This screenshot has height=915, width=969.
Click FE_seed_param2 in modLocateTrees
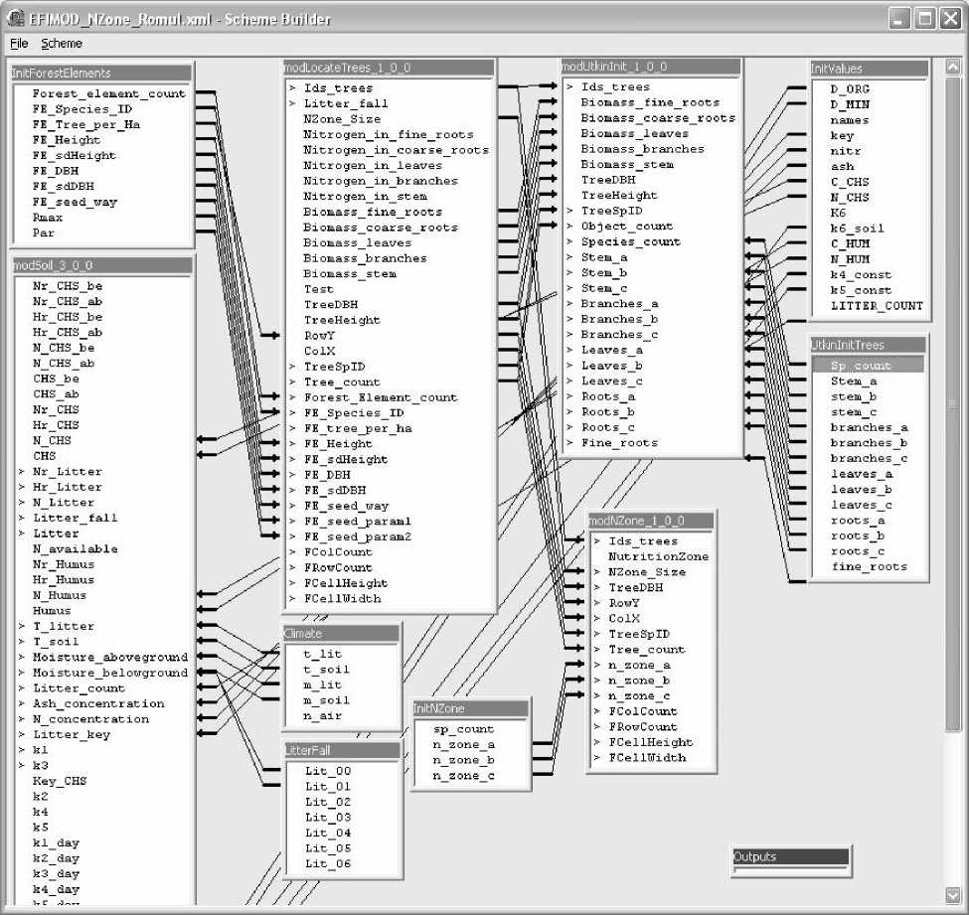pyautogui.click(x=357, y=536)
